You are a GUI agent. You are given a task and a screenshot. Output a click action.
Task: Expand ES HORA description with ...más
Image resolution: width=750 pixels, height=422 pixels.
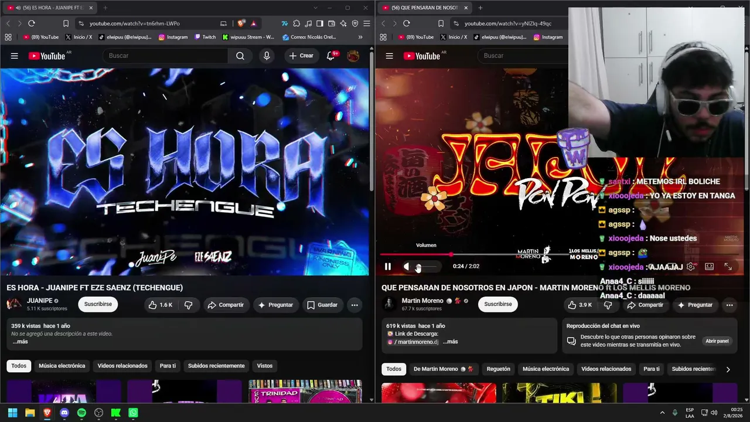click(19, 342)
